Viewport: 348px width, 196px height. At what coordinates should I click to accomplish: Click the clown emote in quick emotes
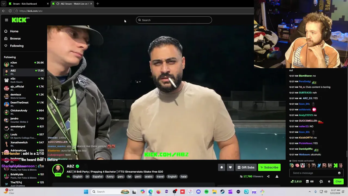pyautogui.click(x=303, y=166)
